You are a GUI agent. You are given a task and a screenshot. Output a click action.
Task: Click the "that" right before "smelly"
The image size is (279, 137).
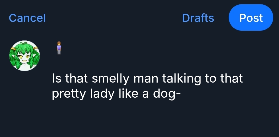76,79
